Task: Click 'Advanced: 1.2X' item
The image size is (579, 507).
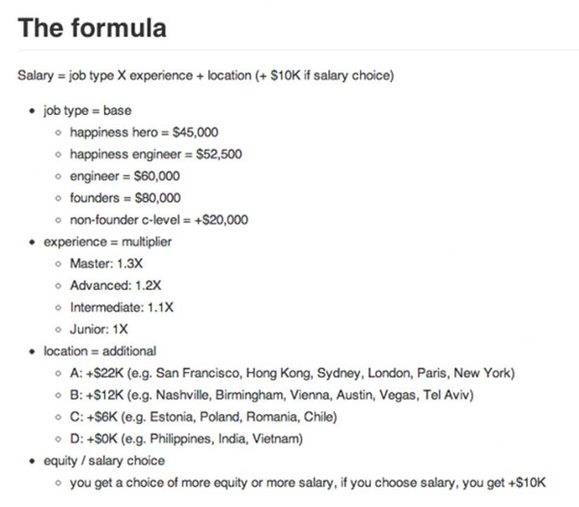Action: (x=116, y=285)
